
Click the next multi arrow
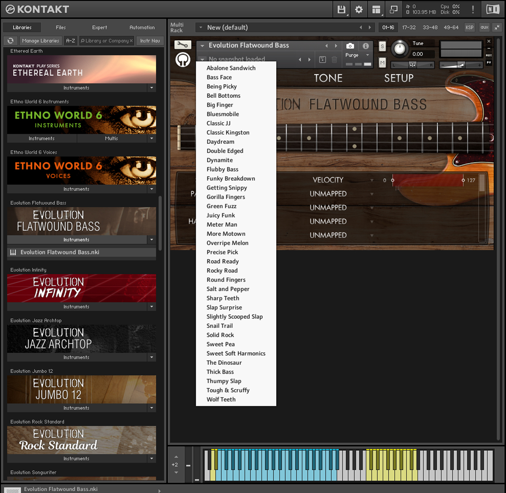[x=370, y=27]
